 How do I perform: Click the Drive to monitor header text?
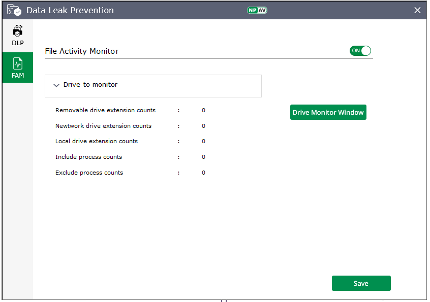90,85
